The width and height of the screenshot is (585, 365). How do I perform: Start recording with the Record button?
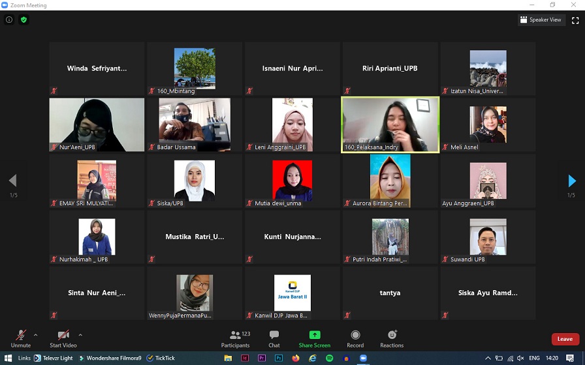tap(355, 337)
